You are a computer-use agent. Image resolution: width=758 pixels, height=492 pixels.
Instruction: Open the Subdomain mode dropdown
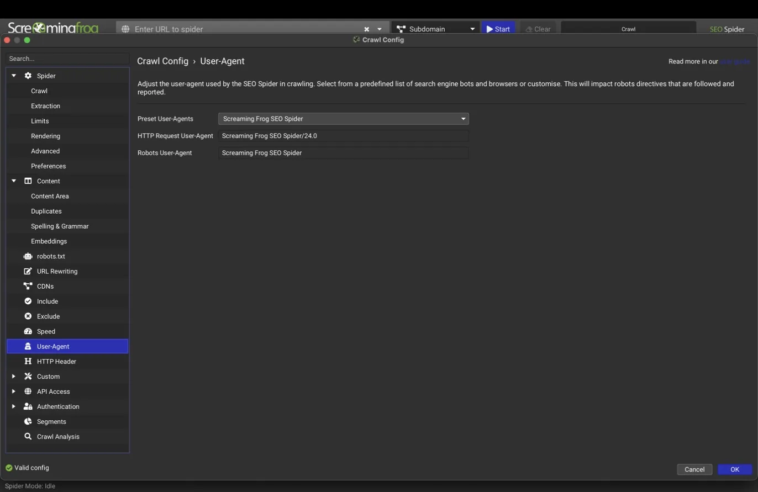[472, 29]
